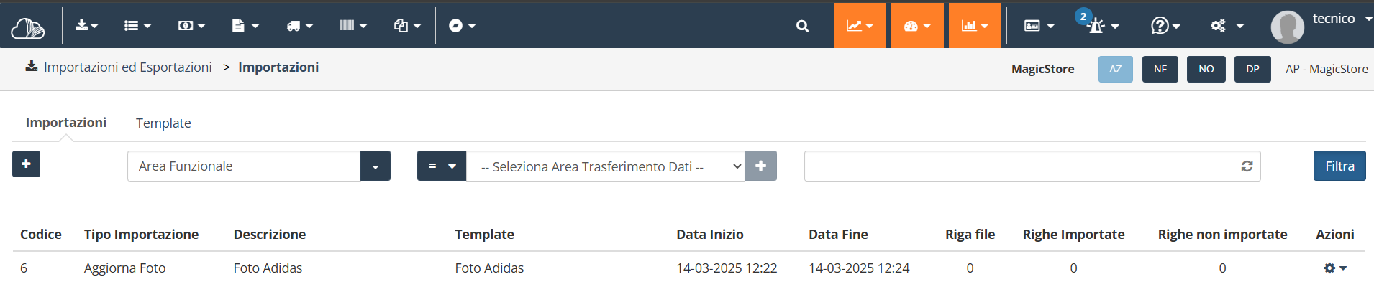Click the cloud logo home icon

coord(27,27)
